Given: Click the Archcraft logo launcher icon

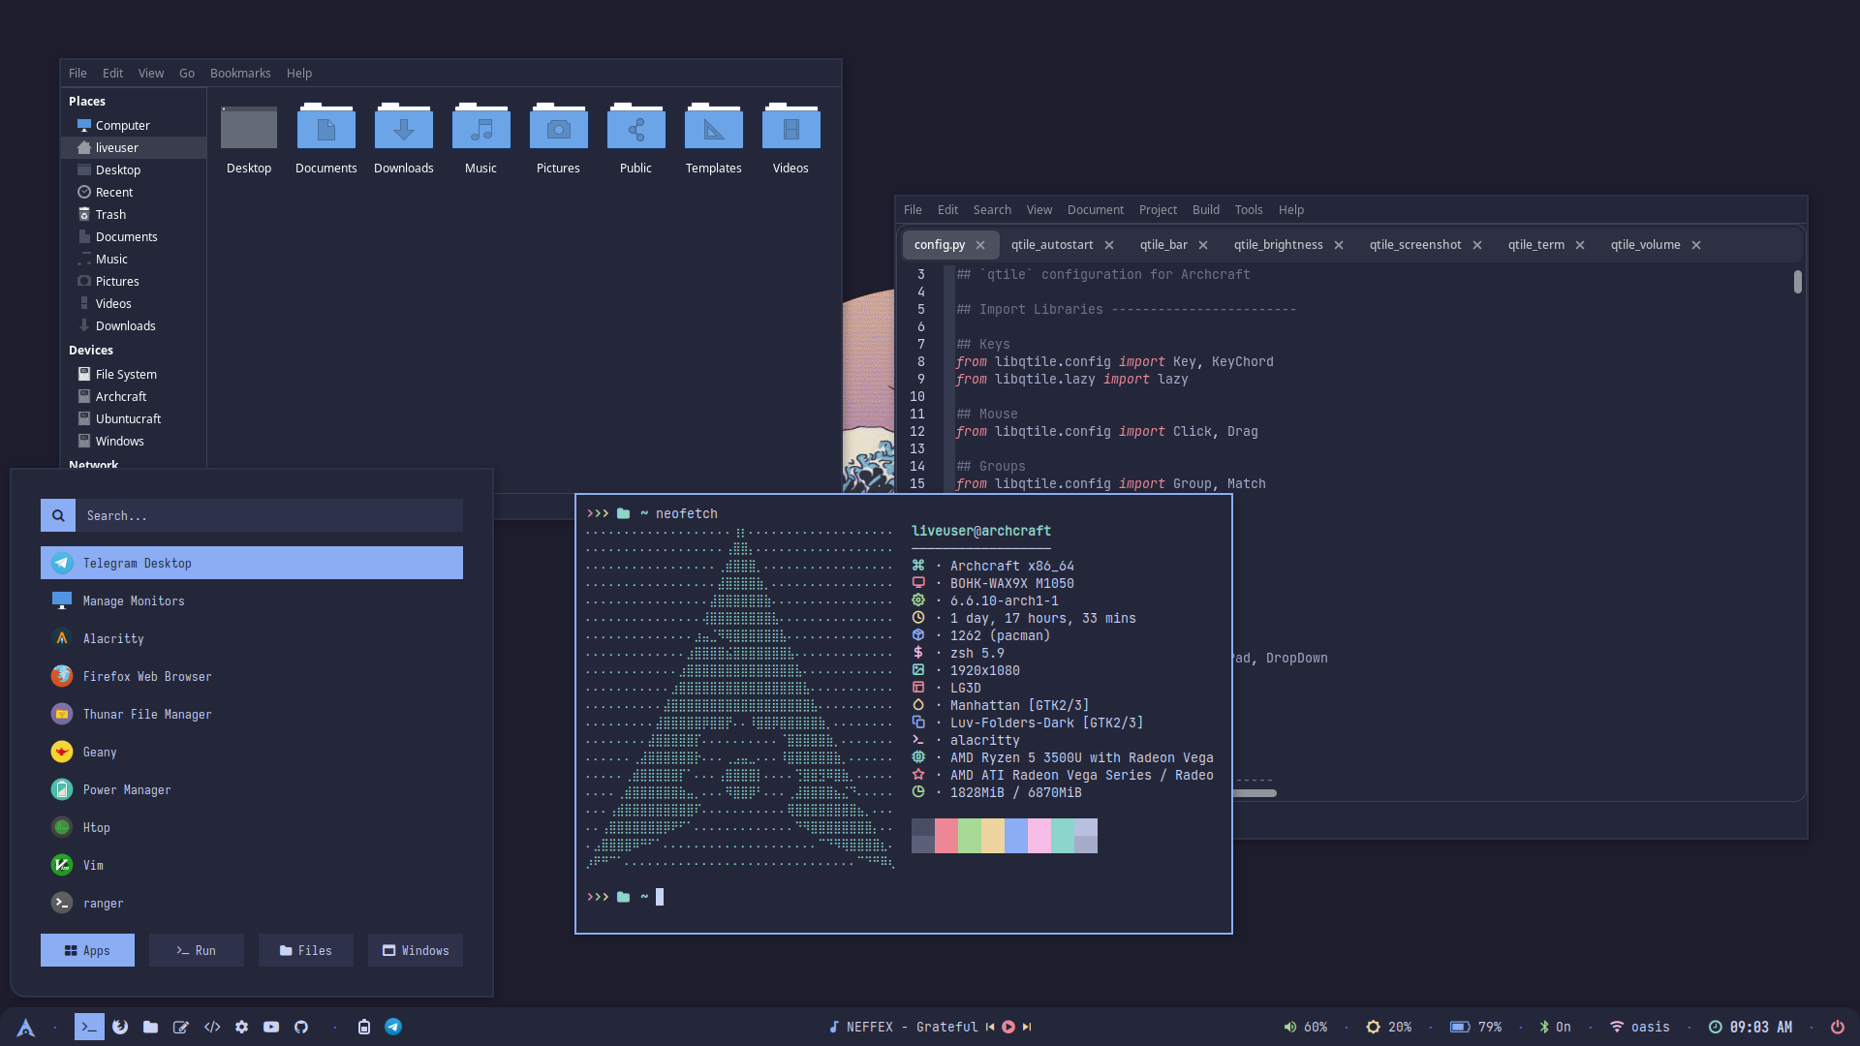Looking at the screenshot, I should (26, 1028).
